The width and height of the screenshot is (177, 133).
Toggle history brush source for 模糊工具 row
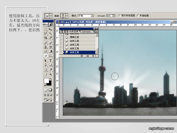(x=61, y=37)
